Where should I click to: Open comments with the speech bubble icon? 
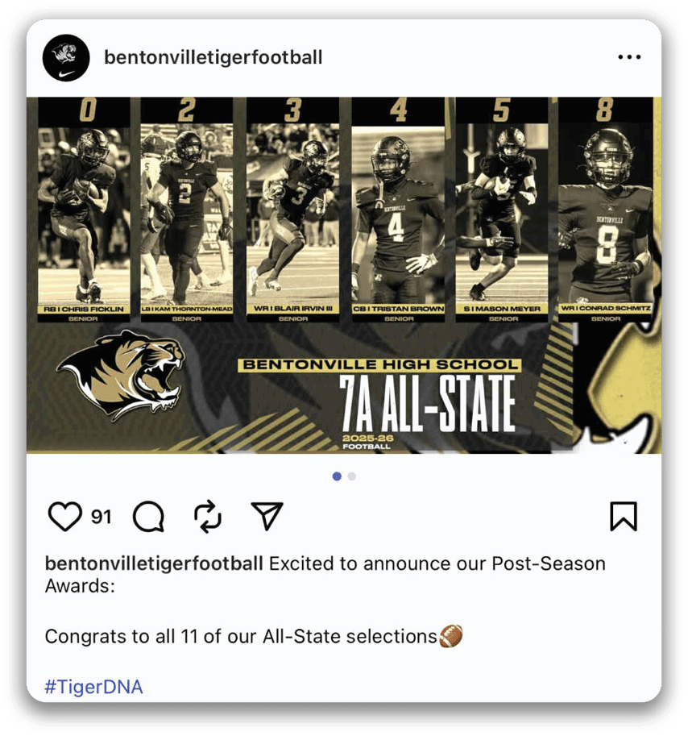[x=148, y=517]
